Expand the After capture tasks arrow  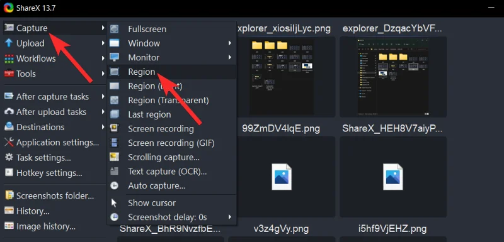[103, 96]
